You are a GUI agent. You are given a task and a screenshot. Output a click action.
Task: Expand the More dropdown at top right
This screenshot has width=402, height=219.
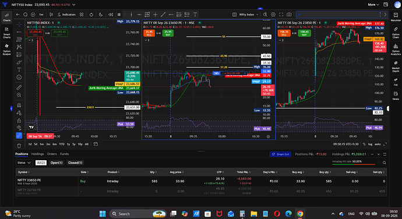tap(373, 5)
